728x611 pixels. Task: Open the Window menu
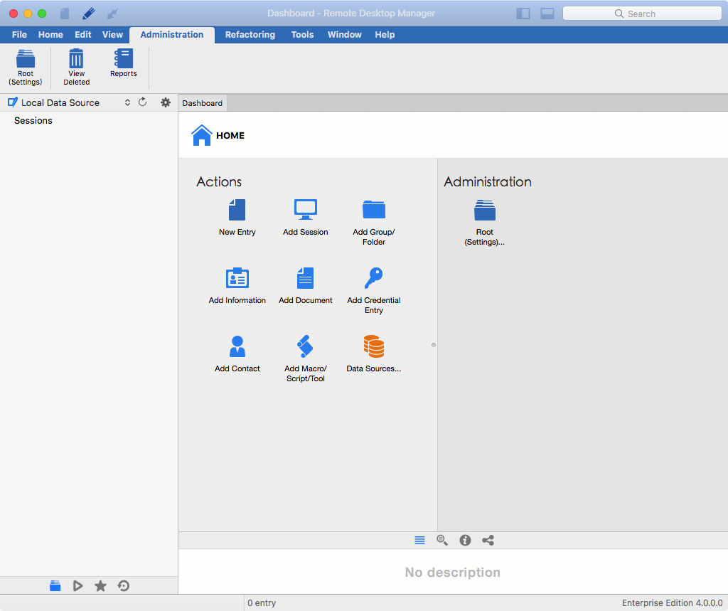point(345,34)
